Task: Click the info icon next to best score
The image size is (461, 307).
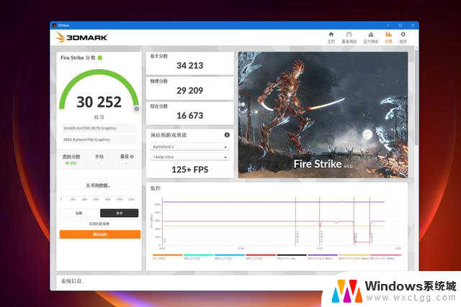Action: pos(132,157)
